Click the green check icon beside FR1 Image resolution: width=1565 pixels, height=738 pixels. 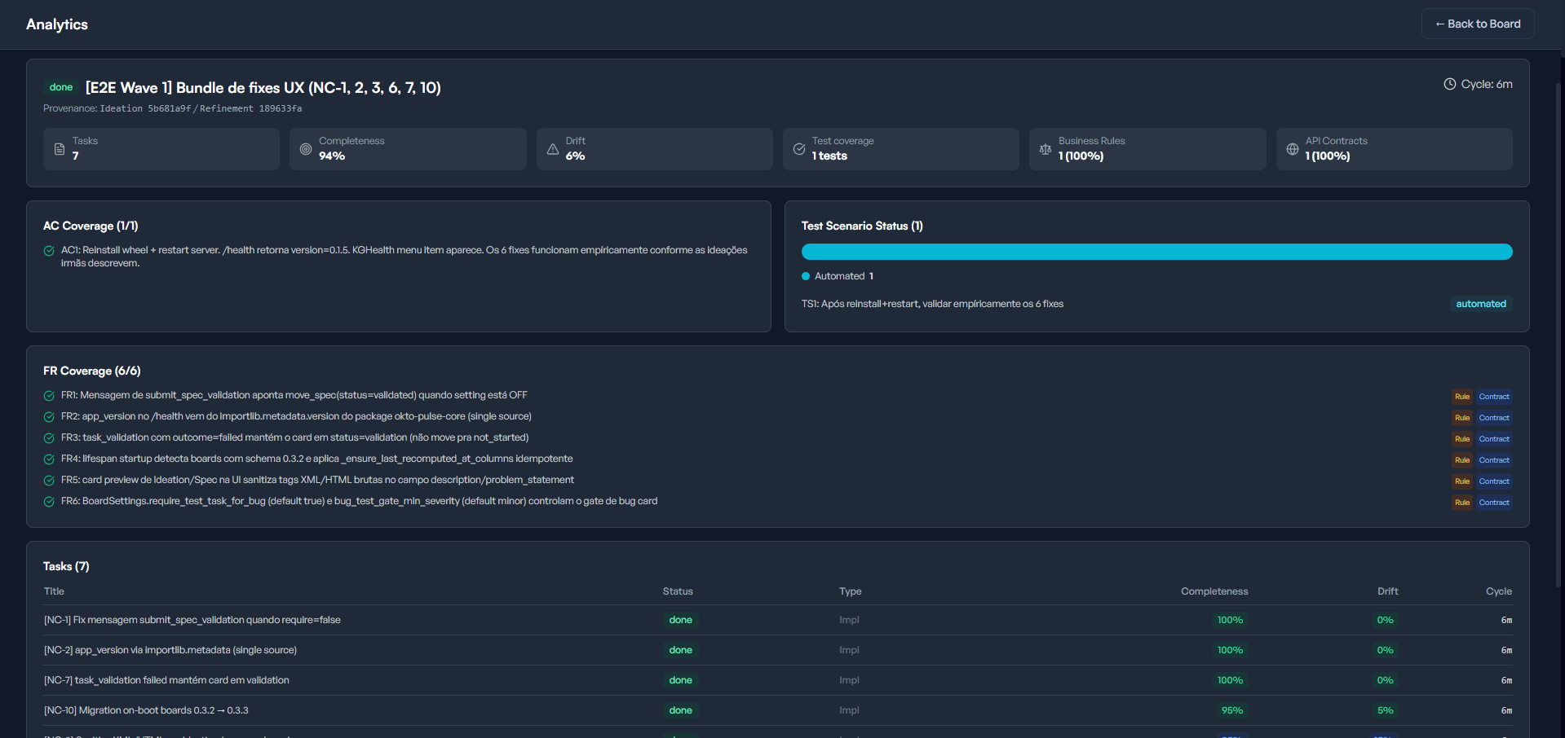49,396
